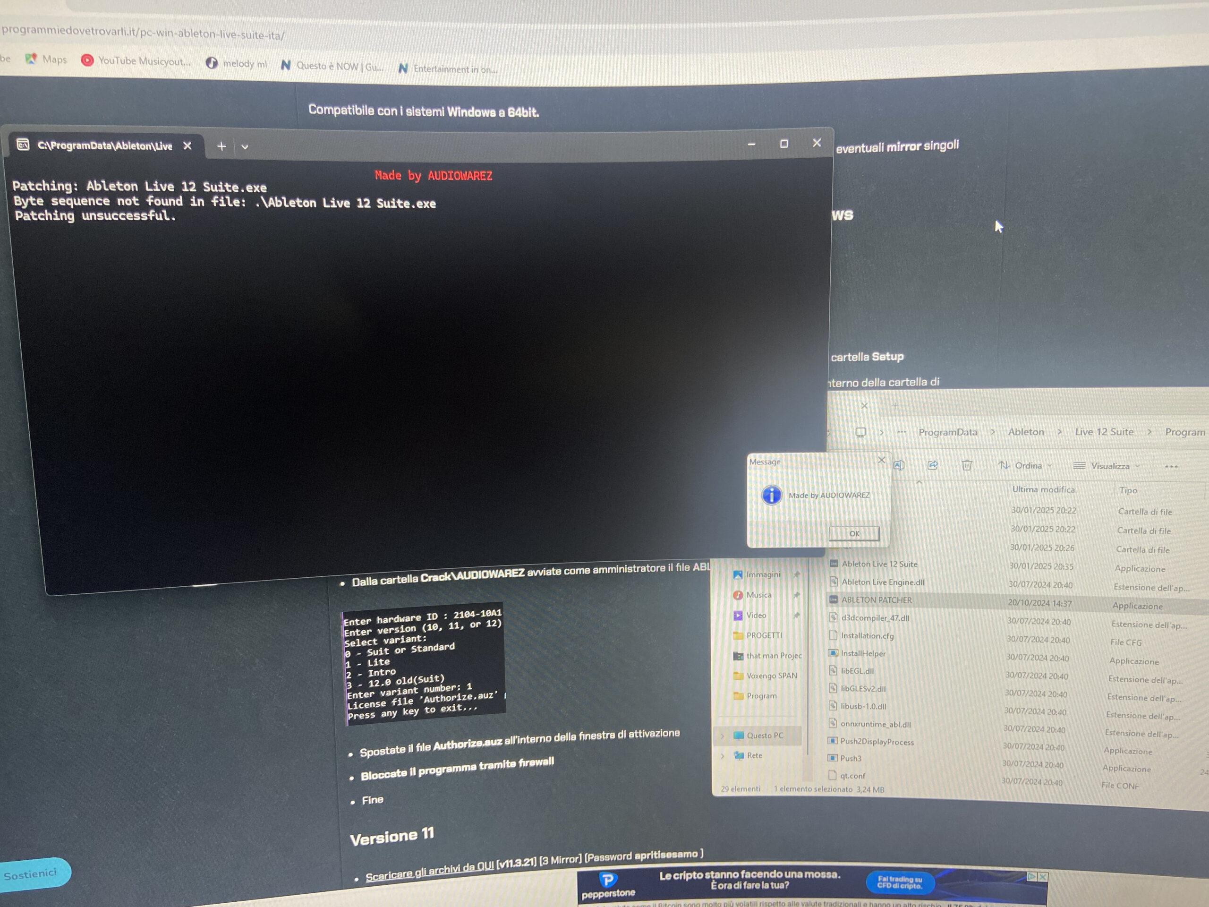Image resolution: width=1209 pixels, height=907 pixels.
Task: Select the C:\ProgramData\Ableton\Live terminal tab
Action: [x=104, y=145]
